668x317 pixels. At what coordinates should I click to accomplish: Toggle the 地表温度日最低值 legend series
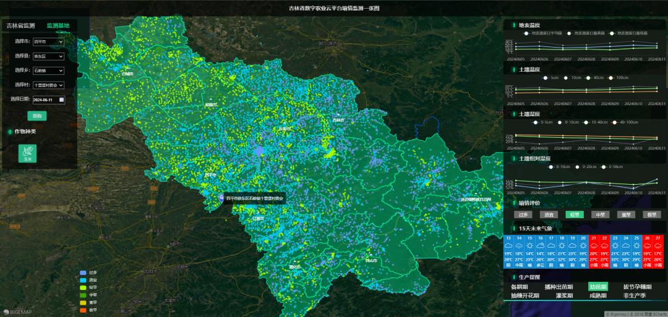pos(628,33)
